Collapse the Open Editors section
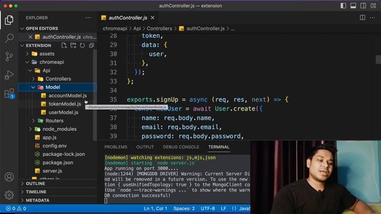Screen dimensions: 381x214 22,29
